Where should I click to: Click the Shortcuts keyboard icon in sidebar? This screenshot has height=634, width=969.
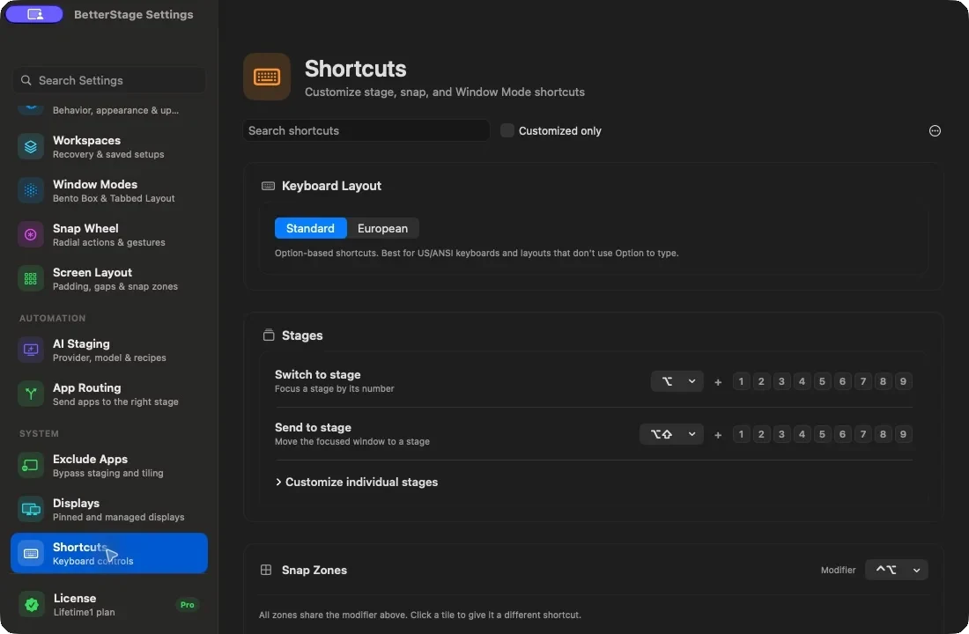pos(30,553)
